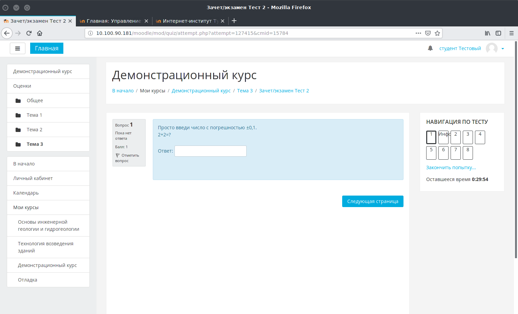
Task: Open Личный кабинет in sidebar
Action: (48, 178)
